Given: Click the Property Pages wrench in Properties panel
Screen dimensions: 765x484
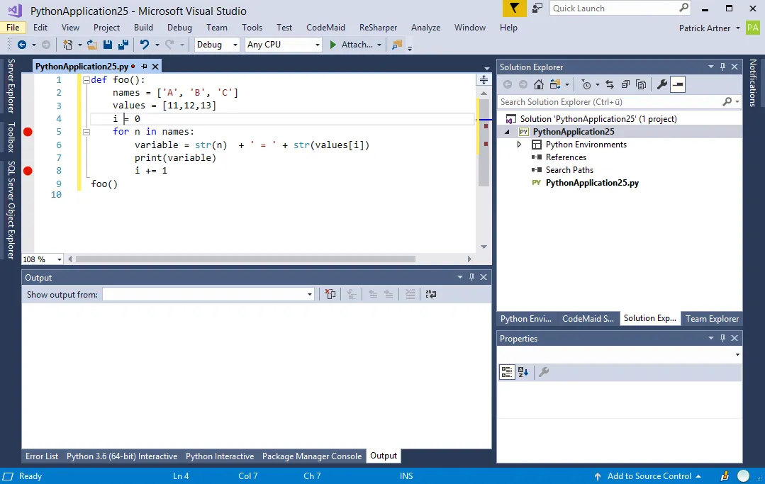Looking at the screenshot, I should pyautogui.click(x=544, y=372).
